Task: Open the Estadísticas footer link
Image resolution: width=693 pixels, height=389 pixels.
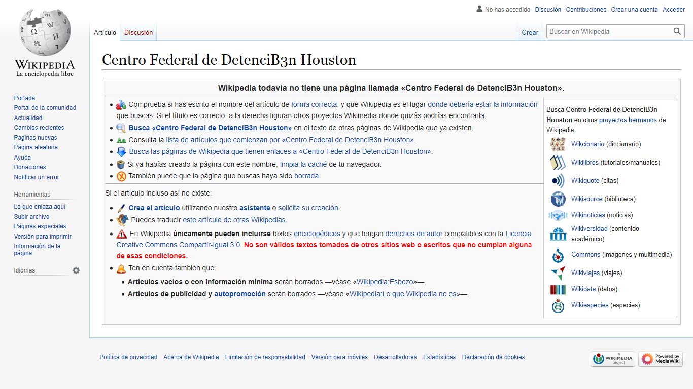Action: (439, 357)
